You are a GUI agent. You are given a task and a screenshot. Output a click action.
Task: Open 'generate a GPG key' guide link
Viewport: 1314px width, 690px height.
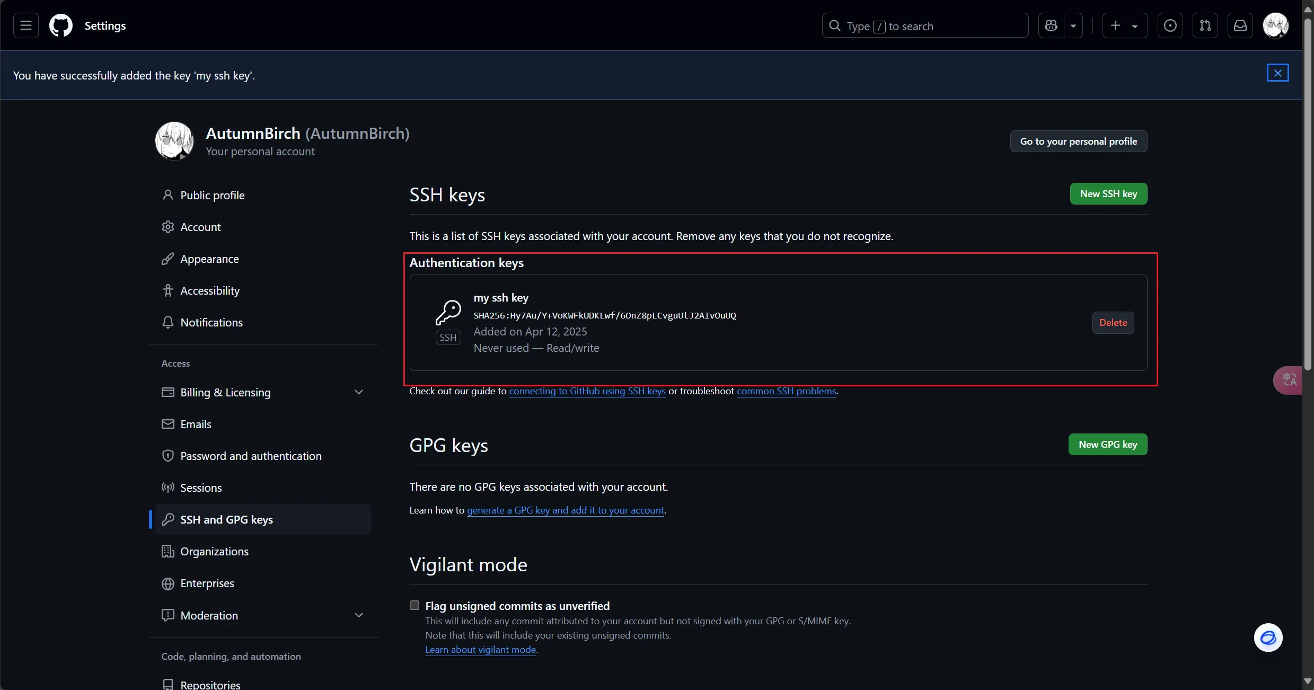pos(566,510)
